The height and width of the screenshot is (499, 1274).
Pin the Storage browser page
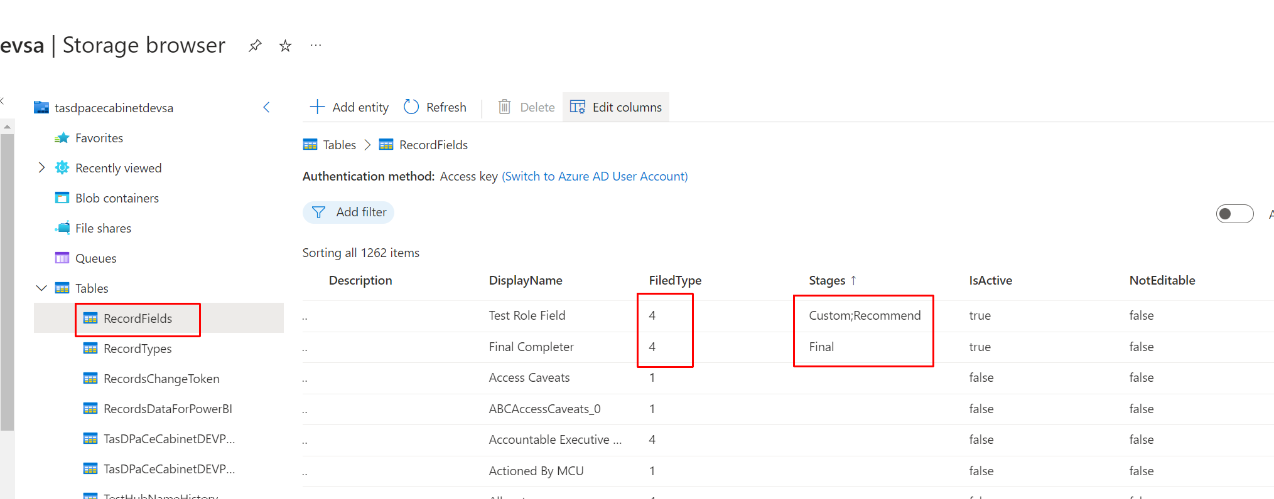pos(255,46)
